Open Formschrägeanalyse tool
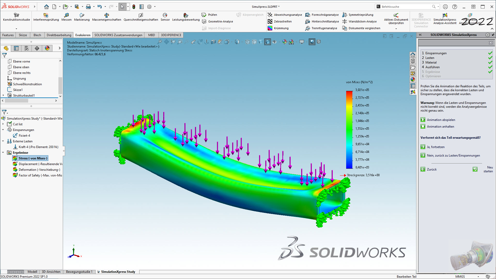Screen dimensions: 496x279 [x=322, y=15]
